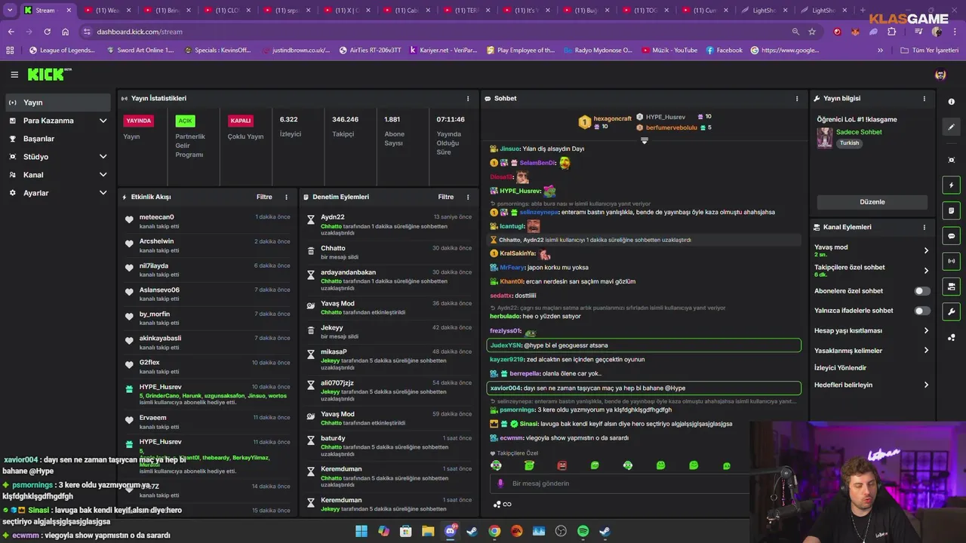Expand the Stüdyo sidebar section
Screen dimensions: 966x543
tap(103, 157)
